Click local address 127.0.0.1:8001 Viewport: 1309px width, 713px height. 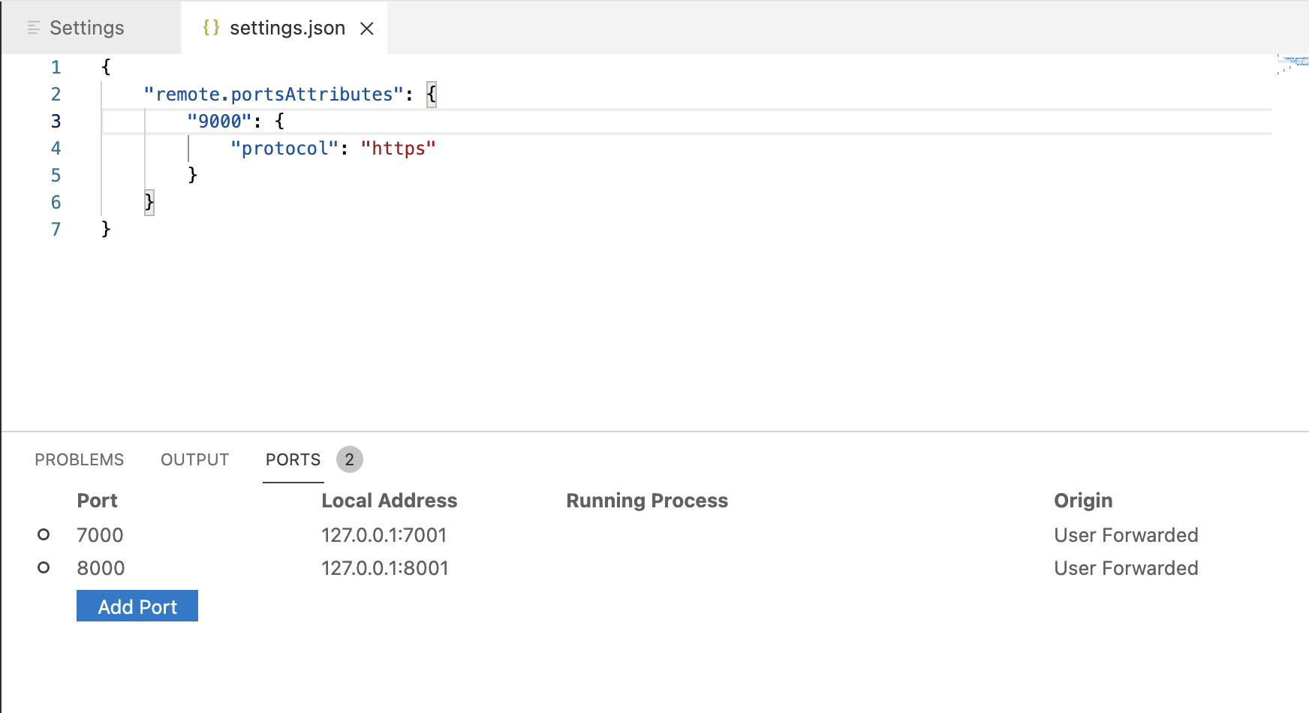(385, 568)
